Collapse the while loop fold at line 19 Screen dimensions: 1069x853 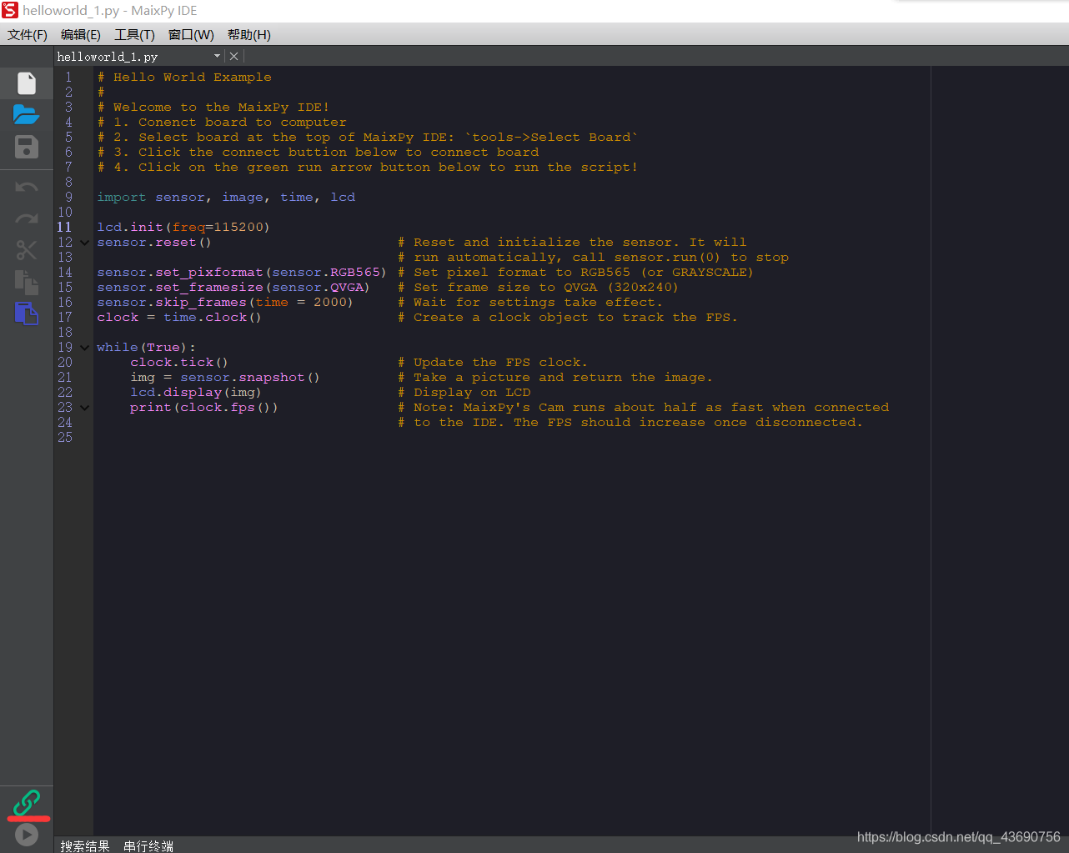coord(84,348)
